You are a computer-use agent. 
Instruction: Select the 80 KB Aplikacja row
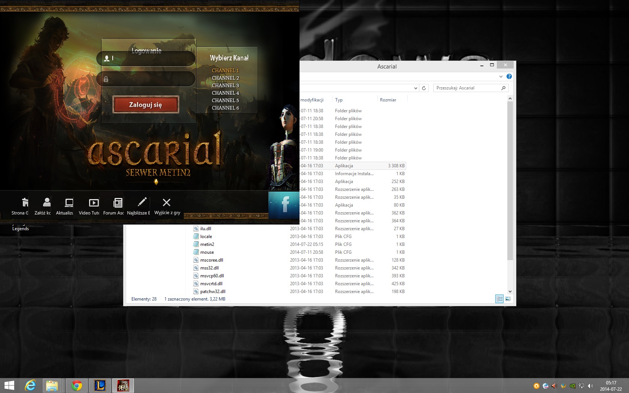(x=353, y=205)
